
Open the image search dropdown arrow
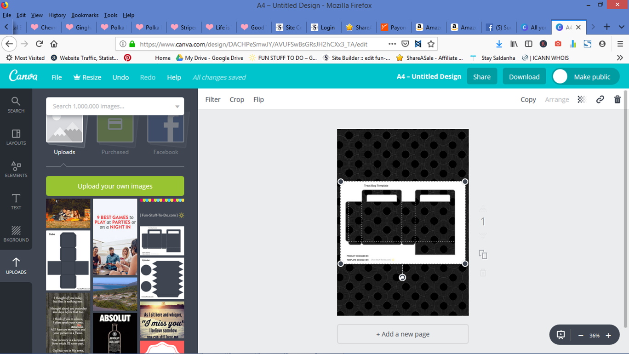tap(177, 106)
